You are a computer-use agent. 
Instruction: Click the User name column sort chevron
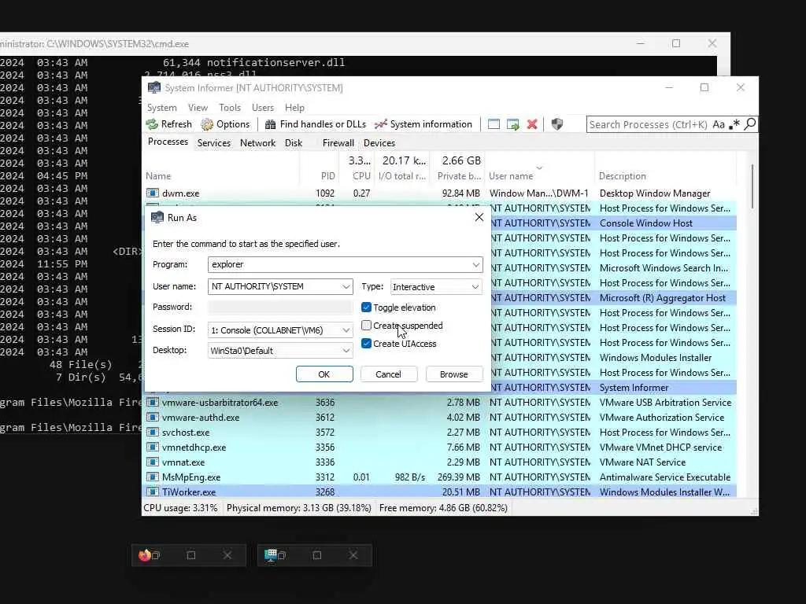(539, 168)
